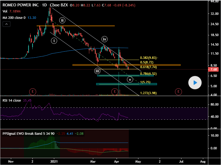Select the RSI 14 close indicator legend
The width and height of the screenshot is (221, 165).
coord(11,101)
